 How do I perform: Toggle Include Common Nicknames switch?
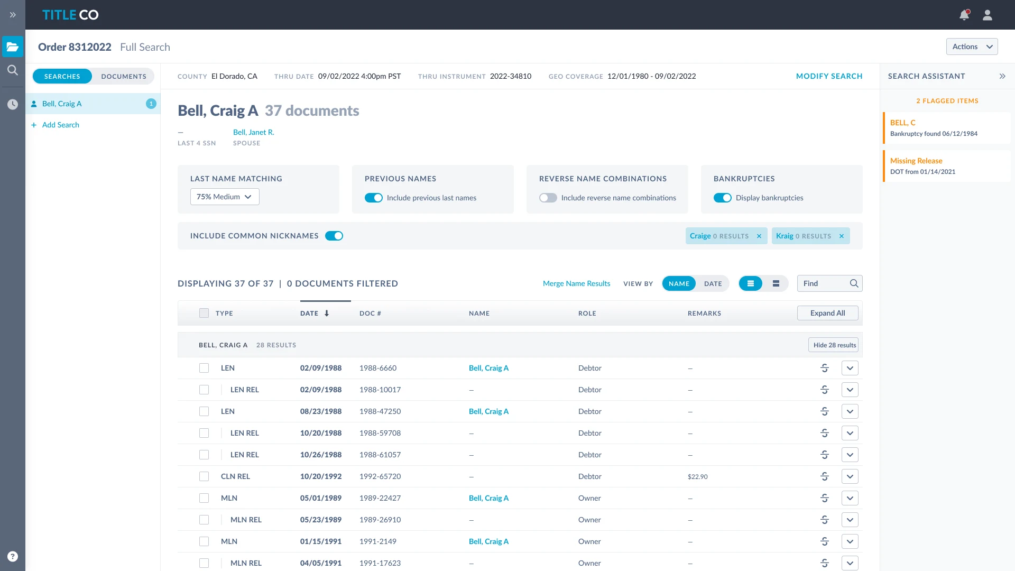[x=334, y=236]
